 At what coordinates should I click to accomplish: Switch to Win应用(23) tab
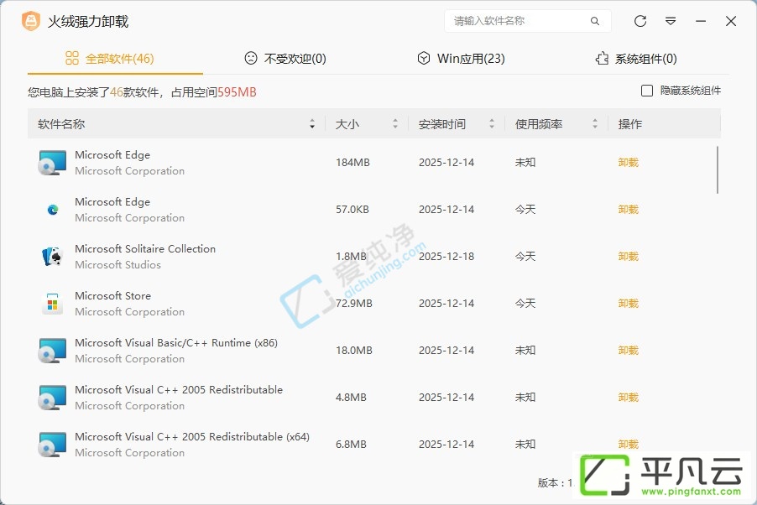coord(461,59)
